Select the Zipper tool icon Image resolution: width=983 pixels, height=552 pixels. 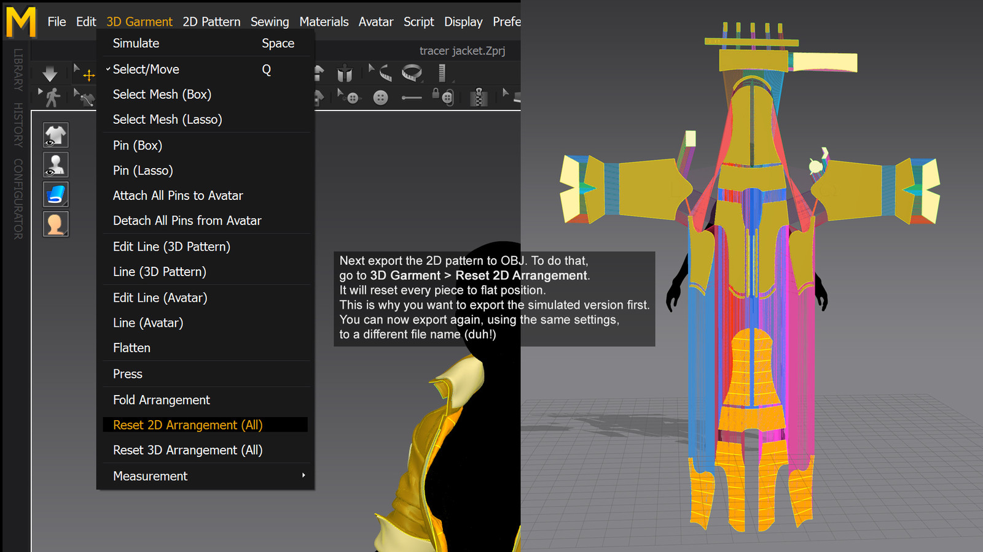coord(479,97)
